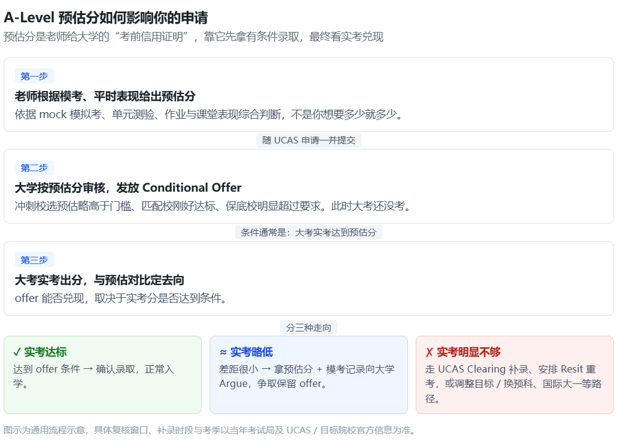
Task: Click the '第三步' step badge
Action: (x=34, y=260)
